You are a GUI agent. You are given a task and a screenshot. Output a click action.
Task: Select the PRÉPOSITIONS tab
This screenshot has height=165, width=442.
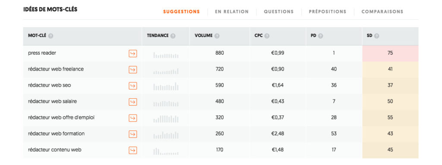coord(328,12)
